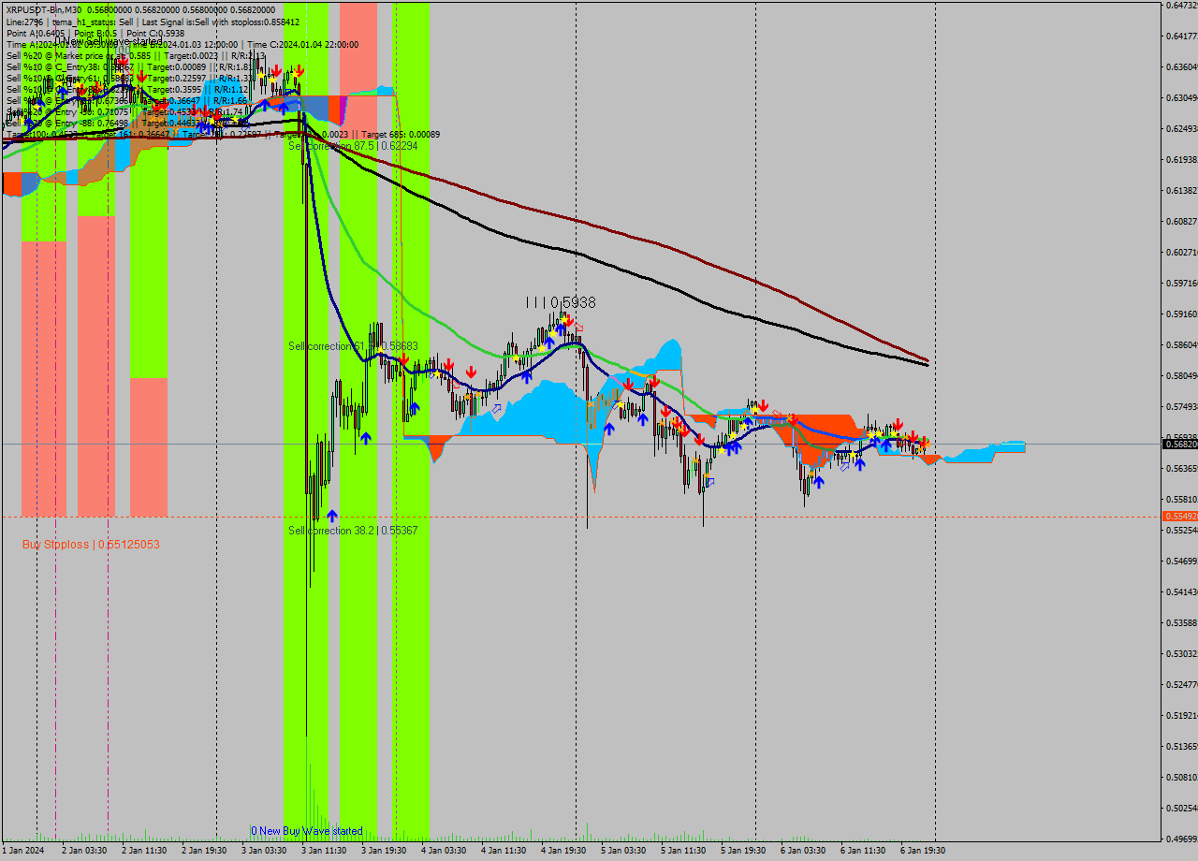Click the orange 0.55492 price level tag

pyautogui.click(x=1179, y=516)
